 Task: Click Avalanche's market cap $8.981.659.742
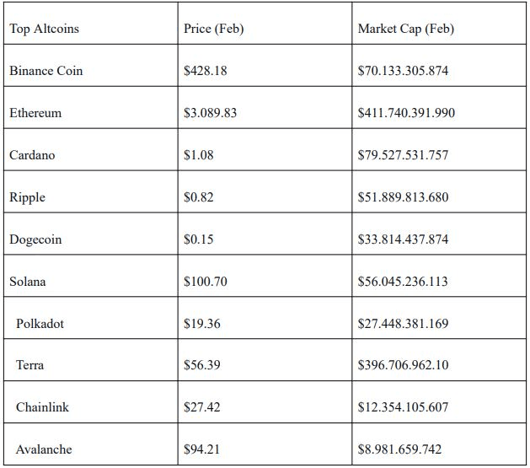(x=399, y=449)
